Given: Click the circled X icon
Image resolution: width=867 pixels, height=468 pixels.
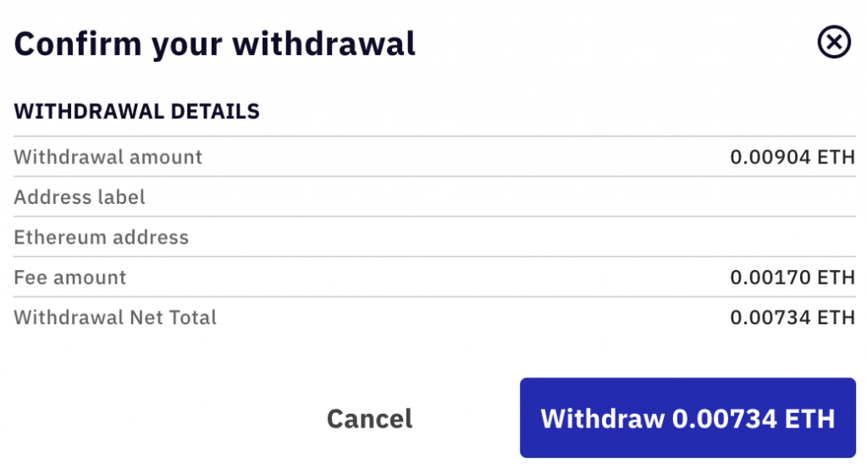Looking at the screenshot, I should point(834,42).
